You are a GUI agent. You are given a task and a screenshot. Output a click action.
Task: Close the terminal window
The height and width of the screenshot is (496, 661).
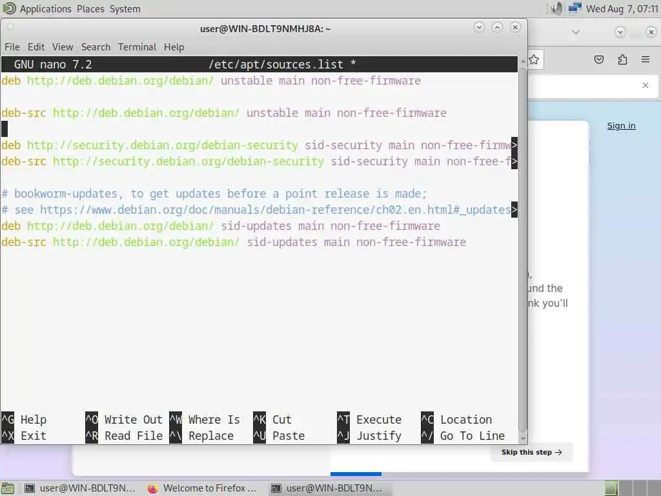coord(515,27)
